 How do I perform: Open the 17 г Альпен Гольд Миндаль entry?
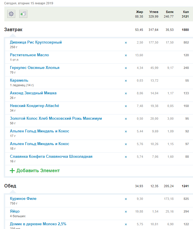tap(39, 131)
